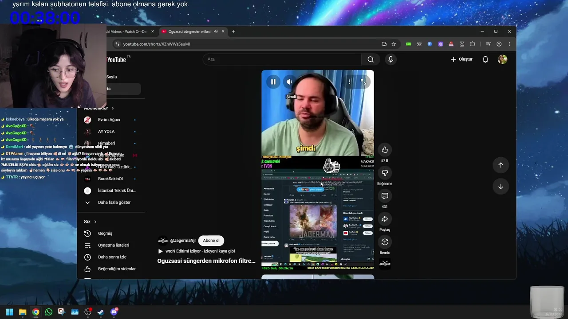Viewport: 568px width, 319px height.
Task: Open Evrim Ağacı subscription
Action: click(110, 120)
